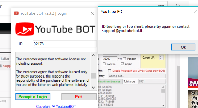Click the license text scrollbar thumb
The height and width of the screenshot is (108, 198).
[x=93, y=76]
